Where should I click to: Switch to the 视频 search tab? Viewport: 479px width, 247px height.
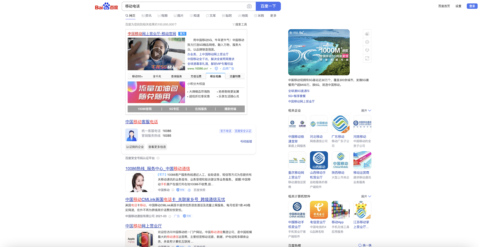click(x=163, y=16)
